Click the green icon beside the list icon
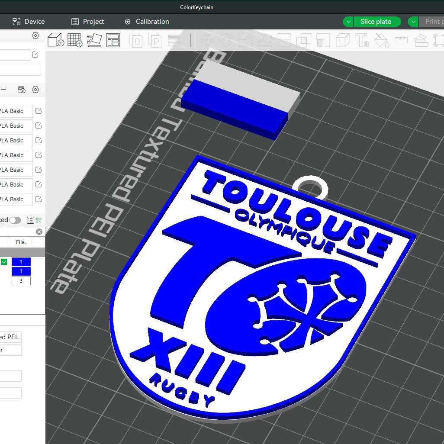Viewport: 444px width, 444px height. point(39,220)
